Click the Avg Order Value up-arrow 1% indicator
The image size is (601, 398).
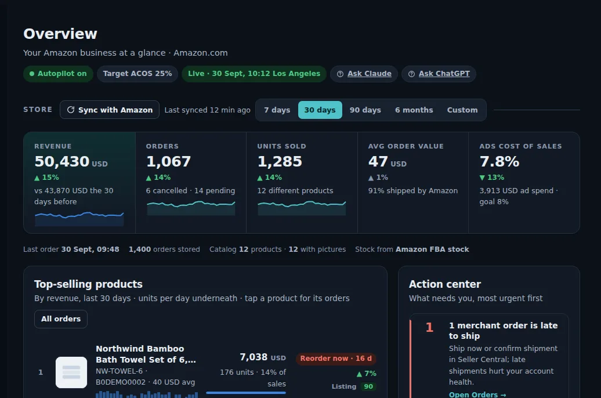378,178
